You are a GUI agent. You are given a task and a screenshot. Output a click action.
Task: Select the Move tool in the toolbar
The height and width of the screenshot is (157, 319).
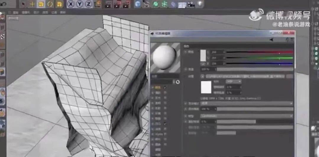(x=32, y=4)
